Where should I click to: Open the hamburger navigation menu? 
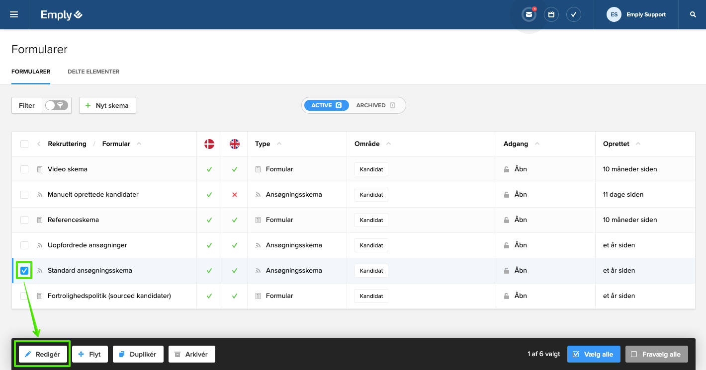[x=14, y=15]
